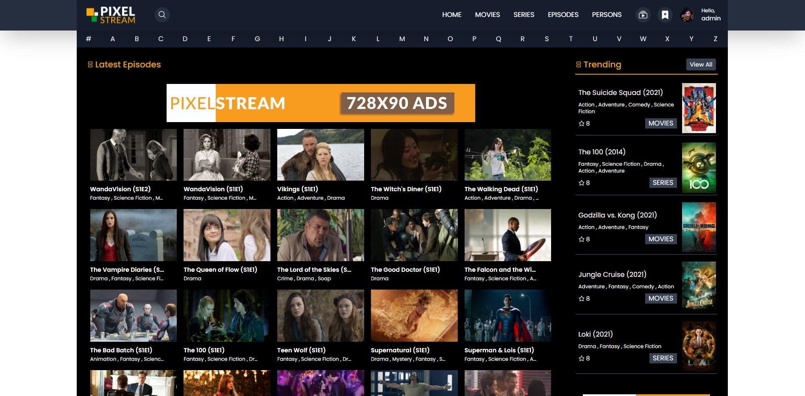Open the PERSONS menu item
Image resolution: width=805 pixels, height=396 pixels.
point(607,15)
